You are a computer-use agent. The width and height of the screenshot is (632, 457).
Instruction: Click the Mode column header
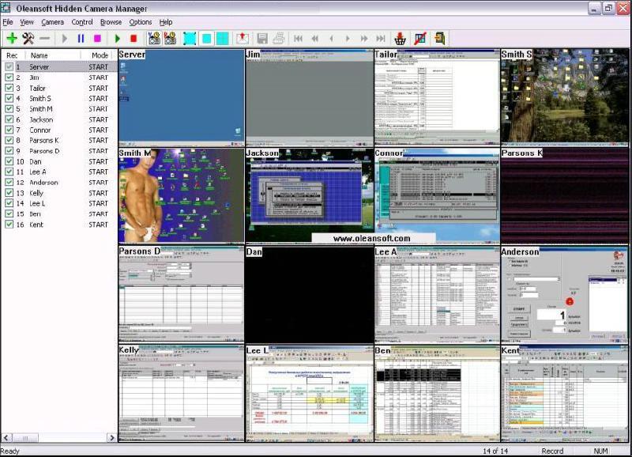point(100,55)
